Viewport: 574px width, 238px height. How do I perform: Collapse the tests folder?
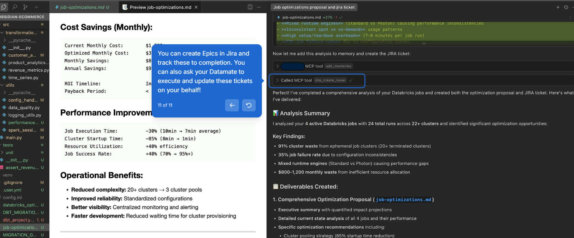(25, 145)
